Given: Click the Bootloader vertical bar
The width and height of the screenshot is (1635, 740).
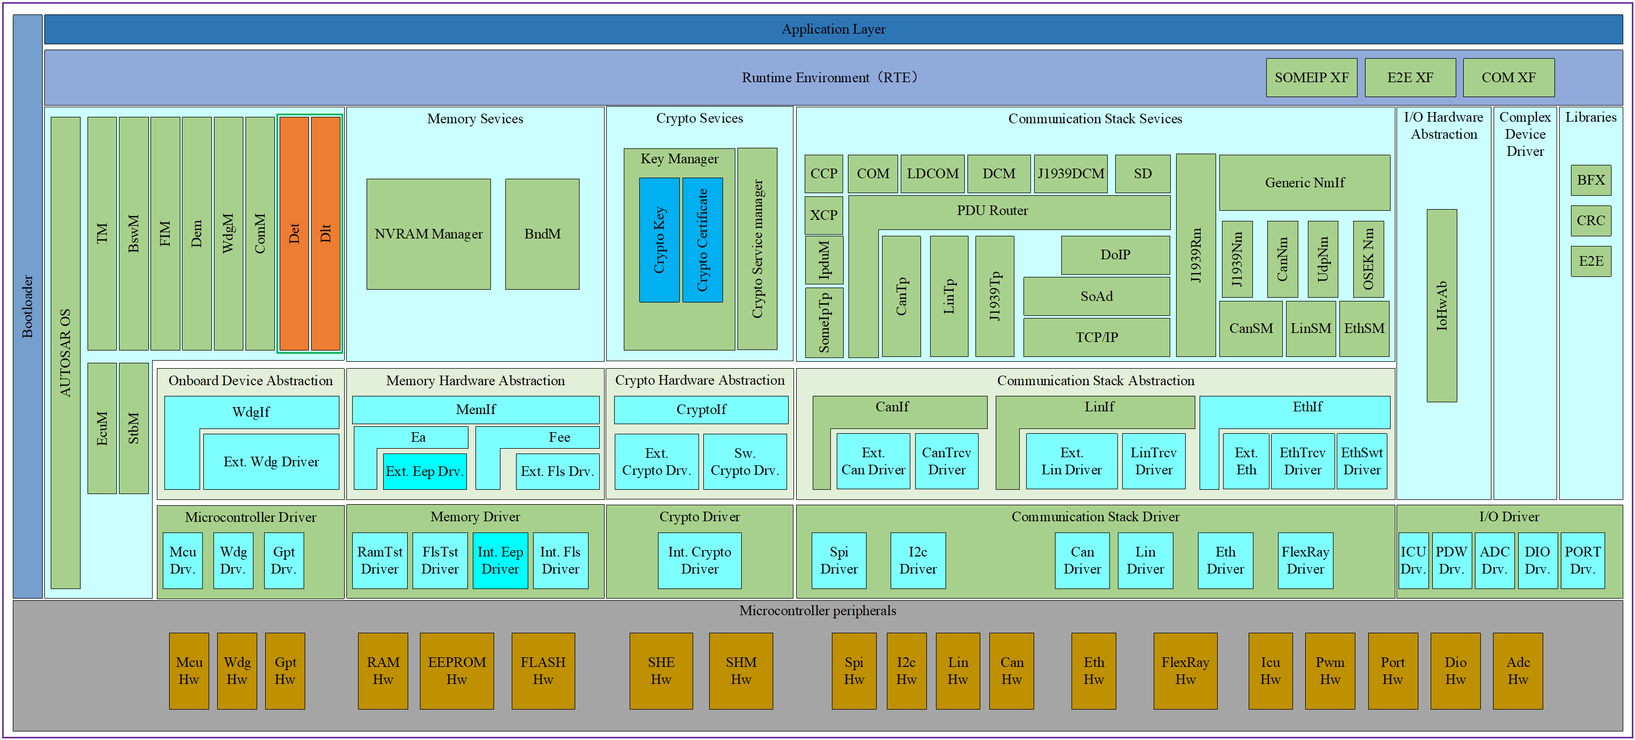Looking at the screenshot, I should pos(28,306).
